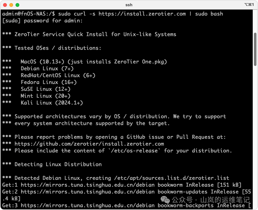The height and width of the screenshot is (210, 258).
Task: Click the ssh window title
Action: click(x=129, y=5)
